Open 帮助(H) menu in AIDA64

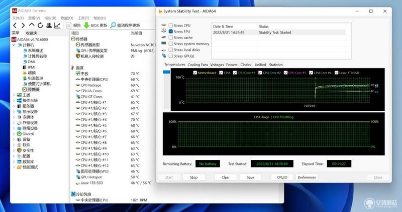coord(99,18)
